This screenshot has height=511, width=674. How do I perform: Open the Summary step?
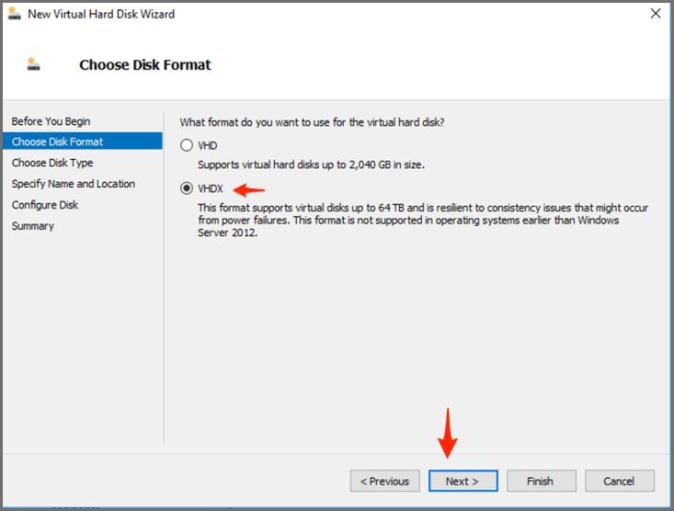tap(32, 226)
